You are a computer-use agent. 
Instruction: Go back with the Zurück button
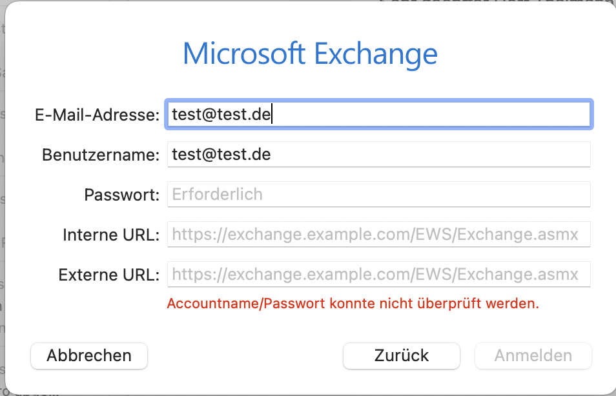[401, 355]
